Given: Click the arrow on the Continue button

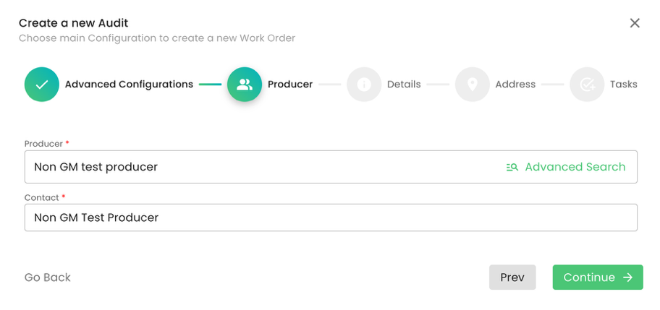Looking at the screenshot, I should tap(627, 277).
